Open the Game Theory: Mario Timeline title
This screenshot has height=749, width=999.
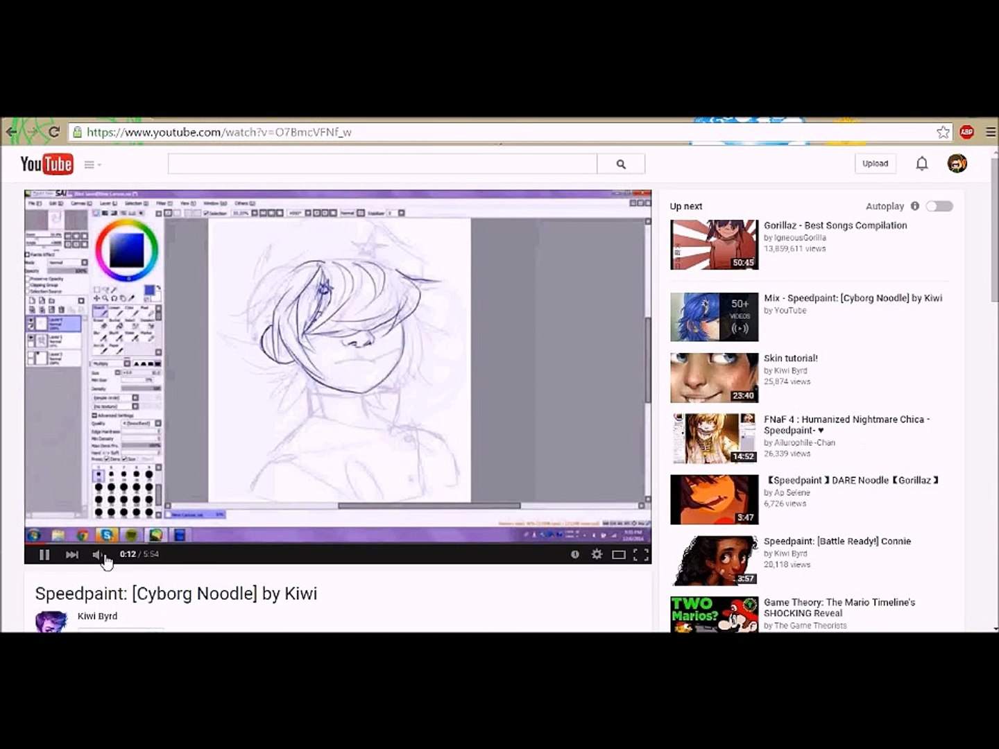click(839, 608)
